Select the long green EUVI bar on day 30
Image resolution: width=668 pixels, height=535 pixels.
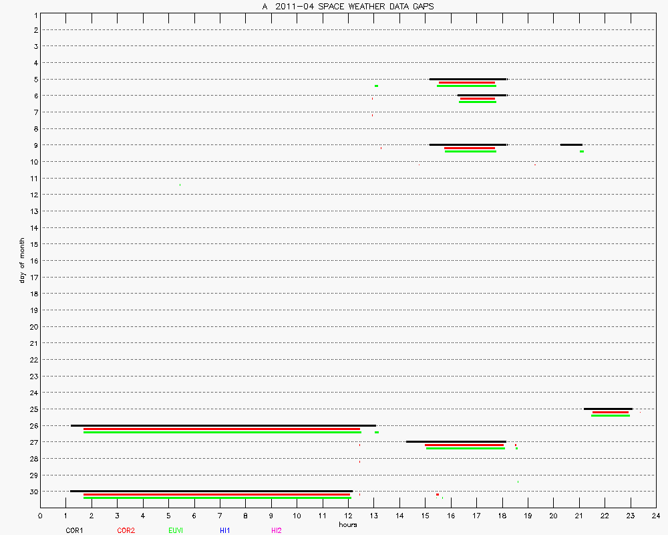coord(217,498)
